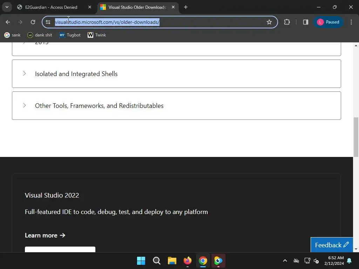This screenshot has width=359, height=269.
Task: Open the Tugbot bookmark
Action: tap(70, 35)
